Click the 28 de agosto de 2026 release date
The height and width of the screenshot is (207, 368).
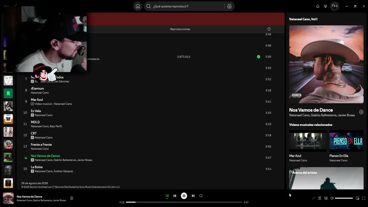(34, 183)
